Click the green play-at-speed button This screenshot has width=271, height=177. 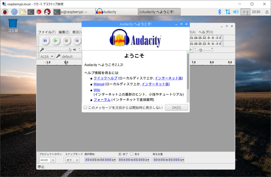tap(191, 50)
